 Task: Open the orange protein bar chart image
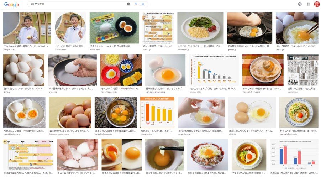point(157,113)
